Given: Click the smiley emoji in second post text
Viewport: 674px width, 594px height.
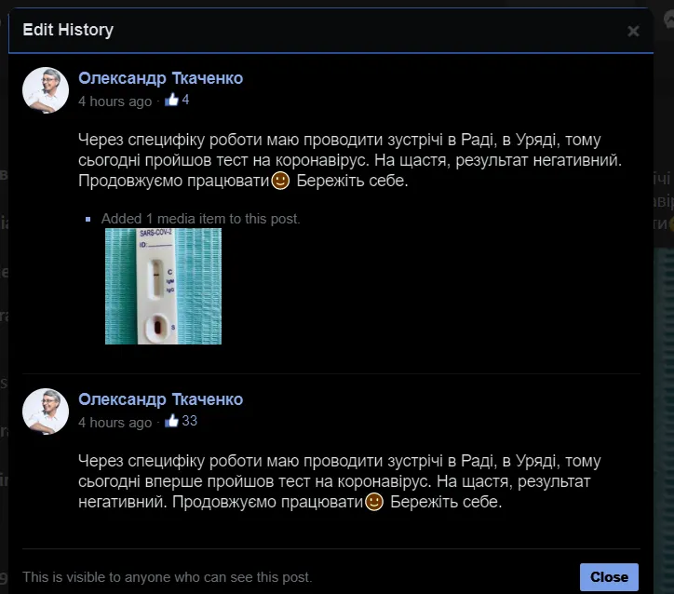Looking at the screenshot, I should [374, 502].
